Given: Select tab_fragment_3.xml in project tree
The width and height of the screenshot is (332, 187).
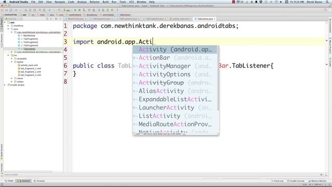Looking at the screenshot, I should coord(31,75).
